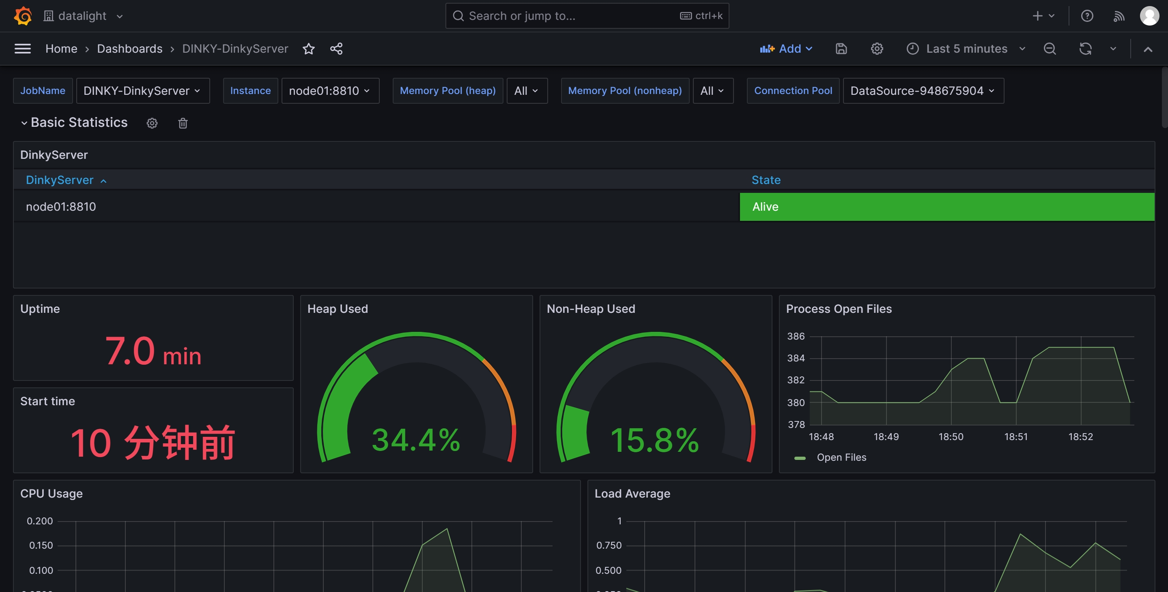This screenshot has height=592, width=1168.
Task: Expand the Connection Pool DataSource dropdown
Action: point(923,91)
